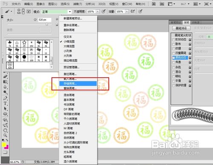Screen dimensions: 213x165
Task: Enable the 杂色 checkbox
Action: point(173,67)
